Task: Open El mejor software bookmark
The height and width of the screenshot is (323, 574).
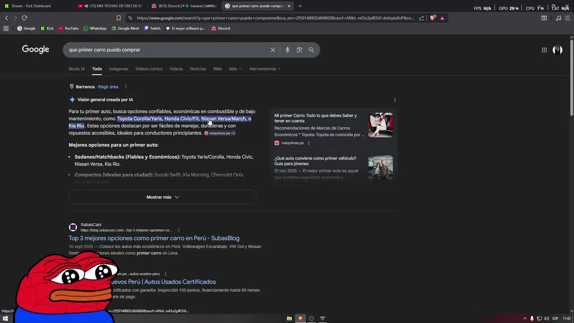Action: (x=185, y=28)
